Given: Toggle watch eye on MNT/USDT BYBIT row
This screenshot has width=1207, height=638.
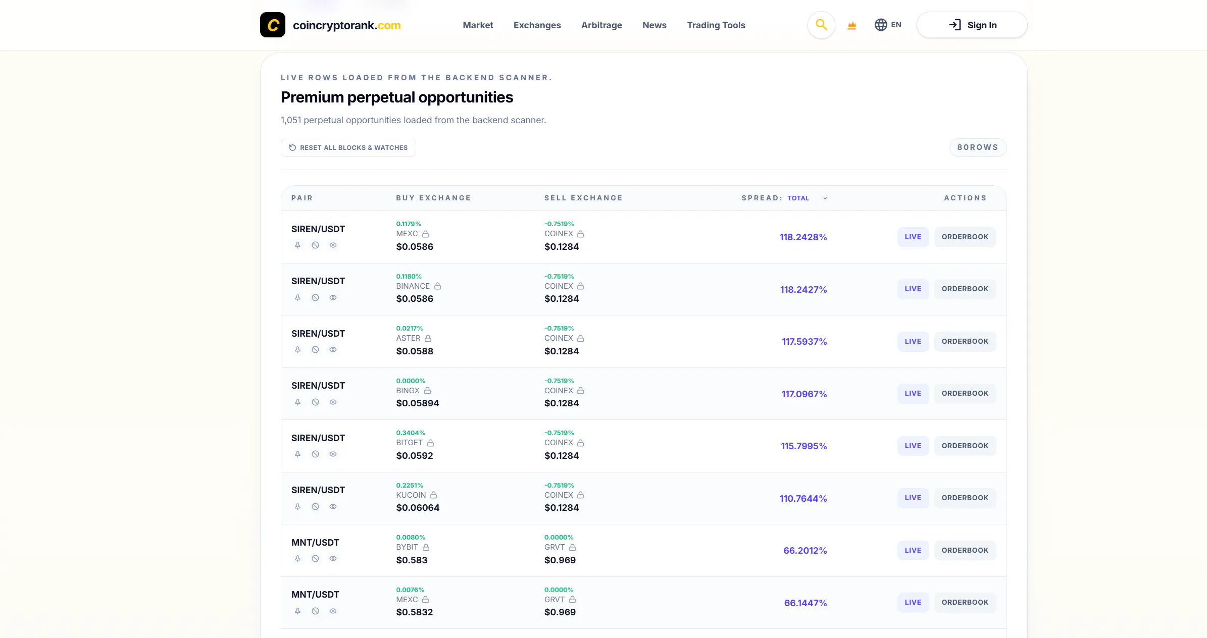Looking at the screenshot, I should [x=333, y=559].
